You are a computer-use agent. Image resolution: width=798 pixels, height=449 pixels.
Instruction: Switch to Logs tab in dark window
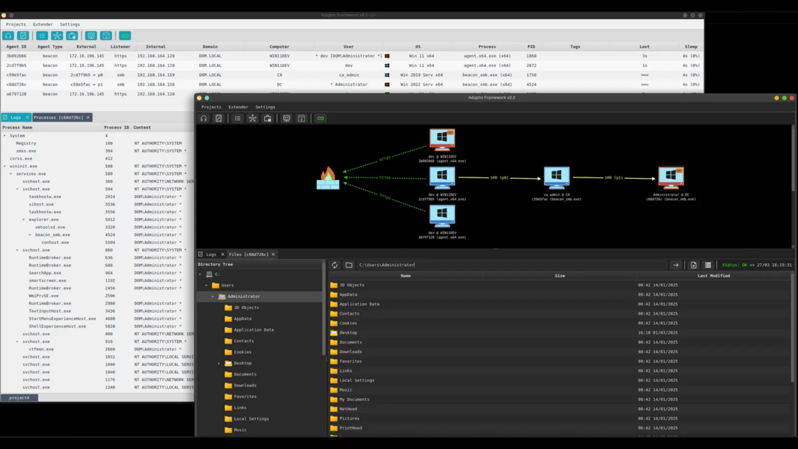tap(211, 254)
